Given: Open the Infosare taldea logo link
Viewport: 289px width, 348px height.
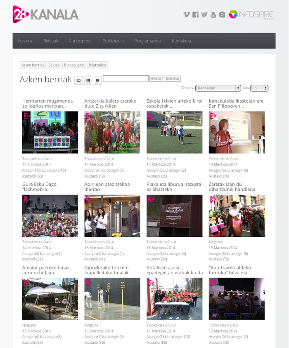Looking at the screenshot, I should click(x=251, y=15).
